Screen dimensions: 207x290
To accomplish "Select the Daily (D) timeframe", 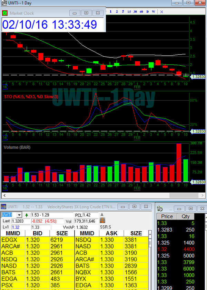I will tap(147, 12).
